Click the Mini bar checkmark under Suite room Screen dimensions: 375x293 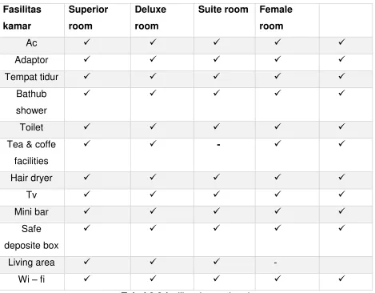[217, 211]
